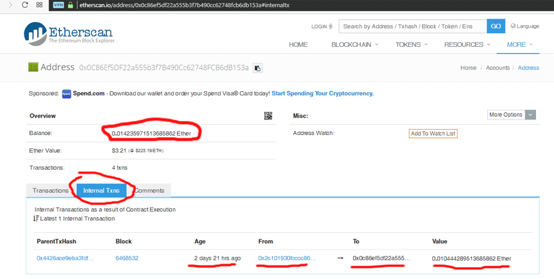Open the Language selector
The image size is (554, 279).
pyautogui.click(x=525, y=26)
